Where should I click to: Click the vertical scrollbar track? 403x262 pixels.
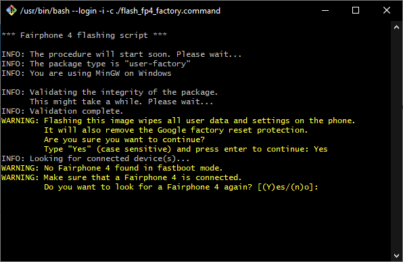click(396, 141)
